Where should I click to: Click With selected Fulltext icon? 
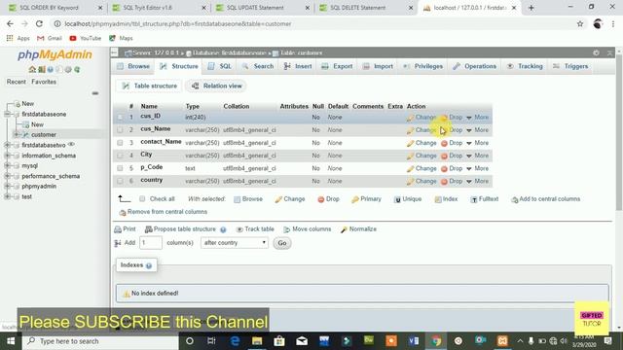click(474, 199)
